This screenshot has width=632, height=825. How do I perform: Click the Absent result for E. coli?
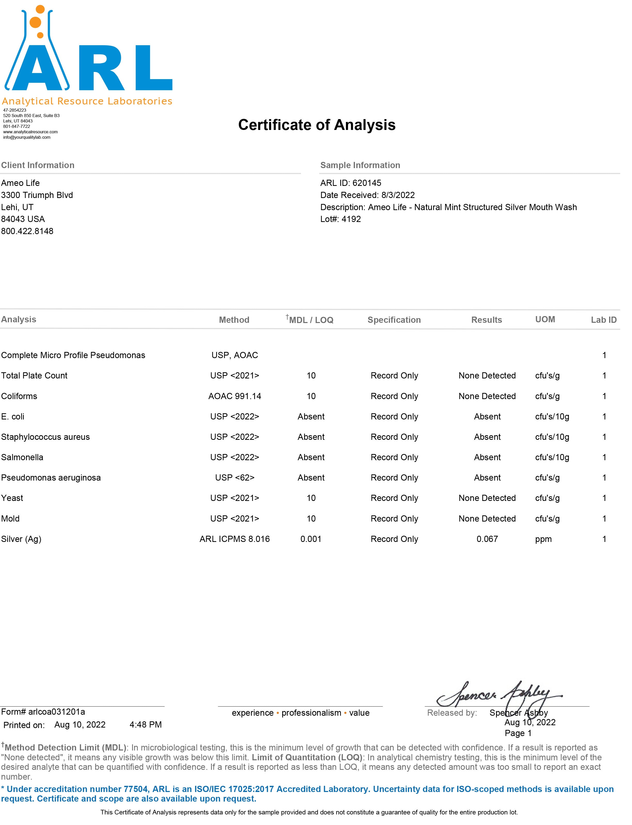tap(487, 417)
